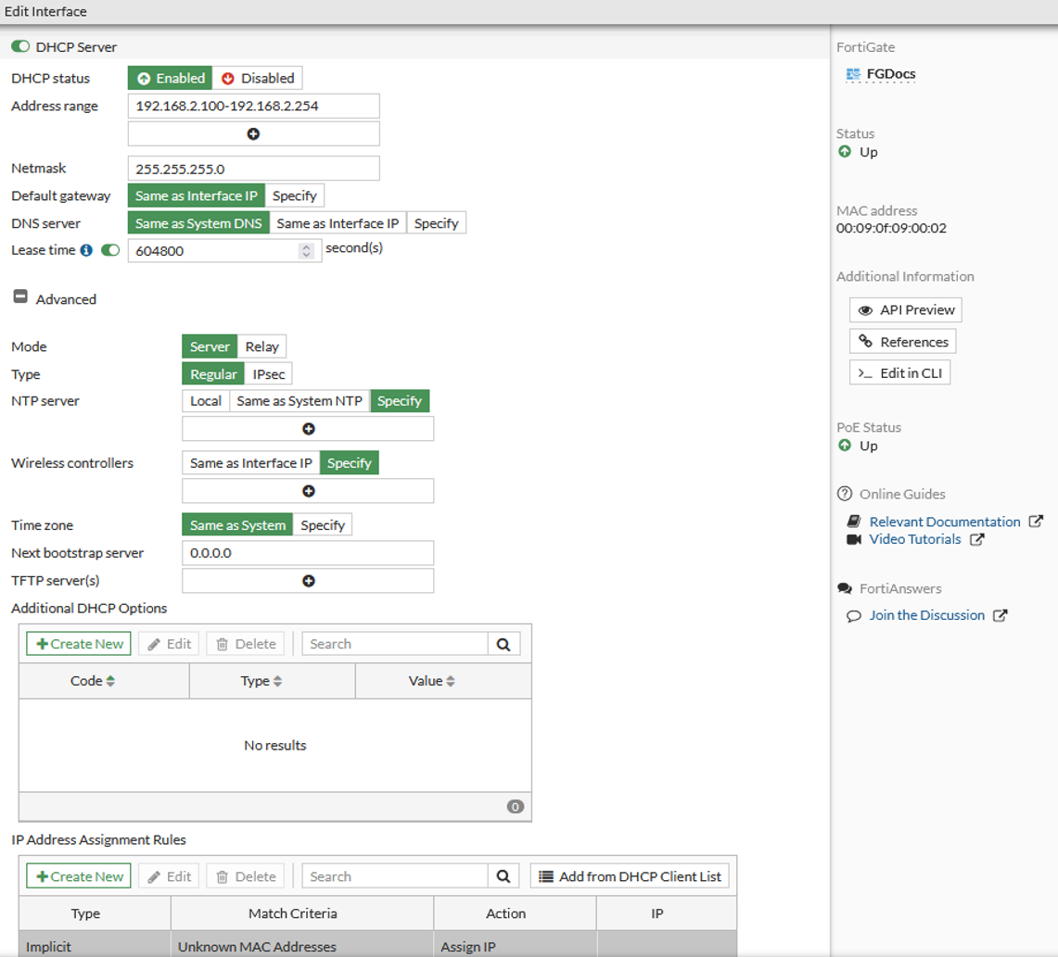Image resolution: width=1058 pixels, height=957 pixels.
Task: Open Video Tutorials link
Action: [914, 539]
